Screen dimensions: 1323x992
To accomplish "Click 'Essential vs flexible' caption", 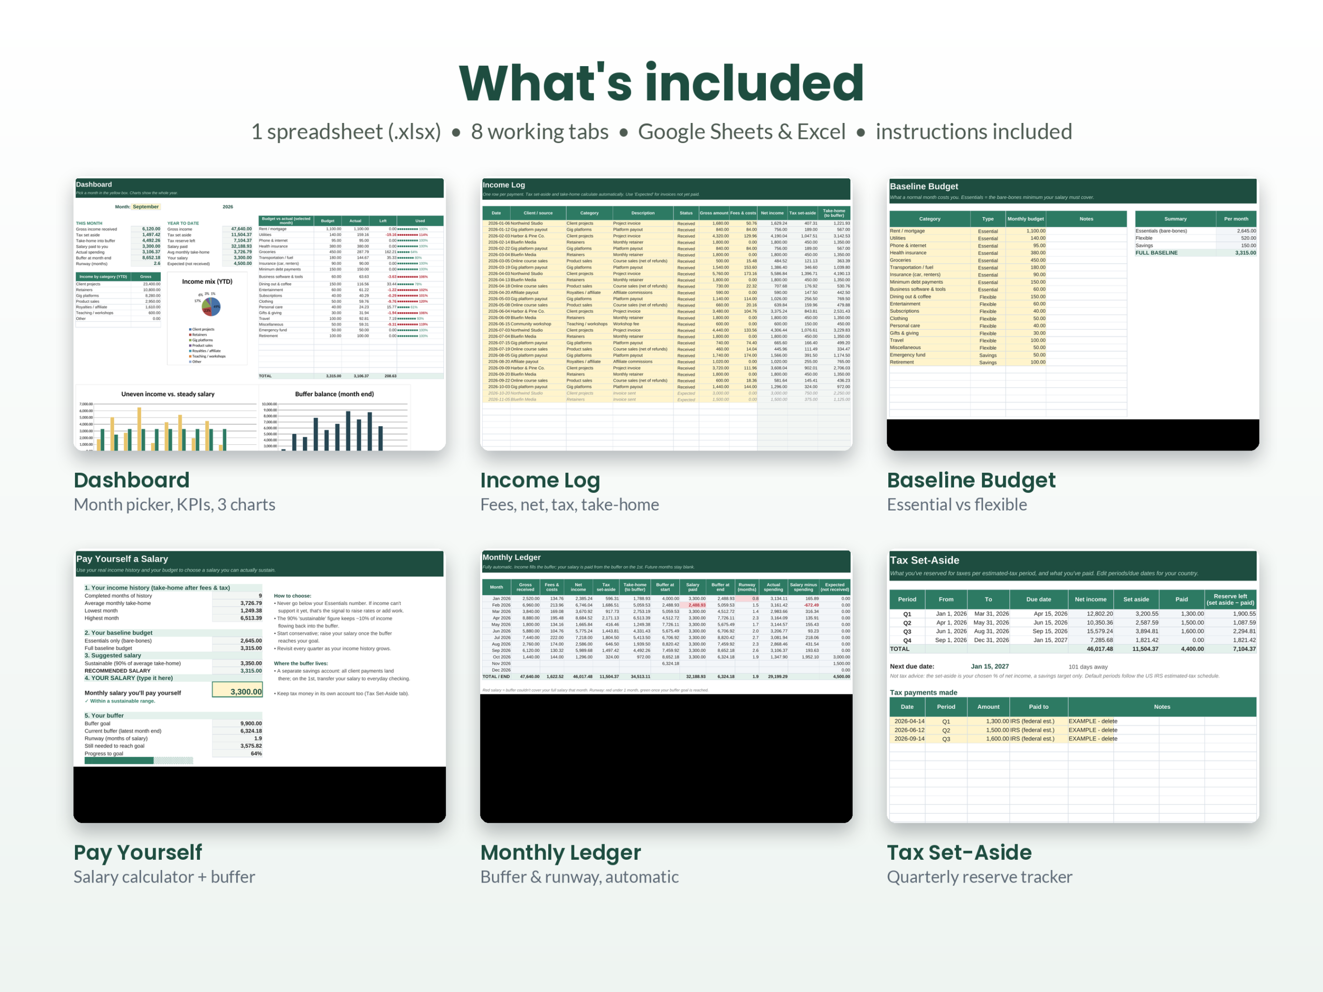I will [x=957, y=505].
